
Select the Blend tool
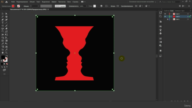click(x=6, y=43)
